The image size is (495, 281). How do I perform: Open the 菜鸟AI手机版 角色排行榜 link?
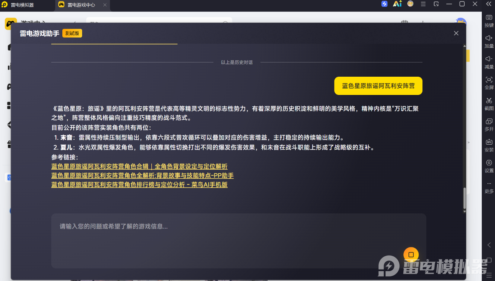coord(140,185)
